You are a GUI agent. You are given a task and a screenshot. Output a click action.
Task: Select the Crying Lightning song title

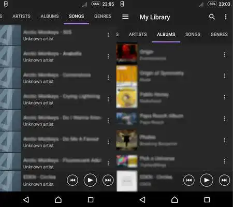(62, 97)
